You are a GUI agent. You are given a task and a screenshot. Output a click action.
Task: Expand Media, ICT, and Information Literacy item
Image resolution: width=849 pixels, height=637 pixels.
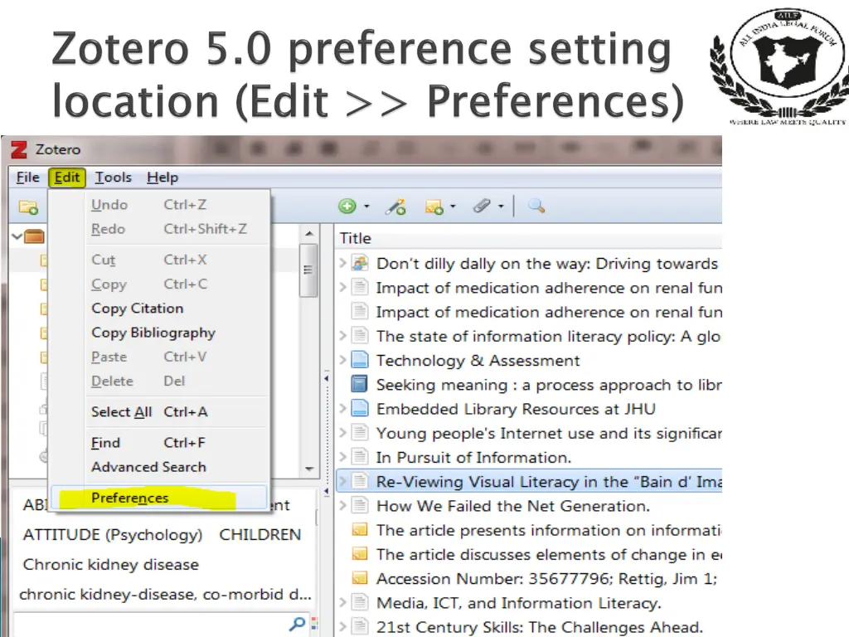(342, 602)
